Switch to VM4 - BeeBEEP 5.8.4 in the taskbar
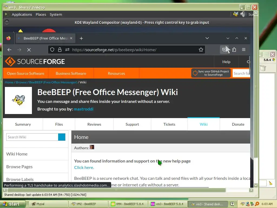The height and width of the screenshot is (208, 277). pos(128,204)
